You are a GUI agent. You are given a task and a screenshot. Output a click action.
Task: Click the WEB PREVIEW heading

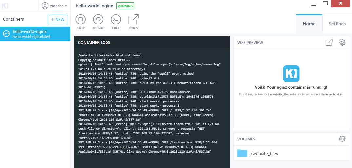pos(250,42)
